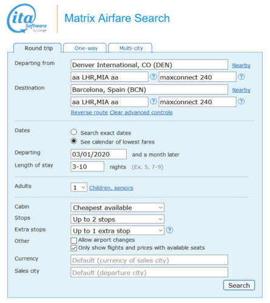Open the Children, seniors link
Viewport: 270px width, 303px height.
pos(111,188)
